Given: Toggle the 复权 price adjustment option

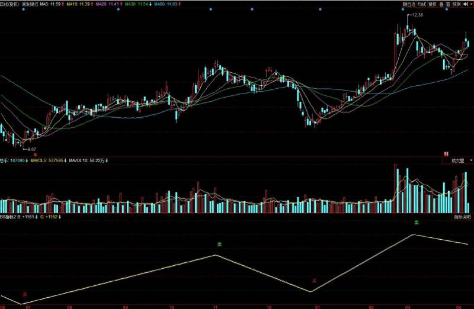Looking at the screenshot, I should click(x=433, y=4).
